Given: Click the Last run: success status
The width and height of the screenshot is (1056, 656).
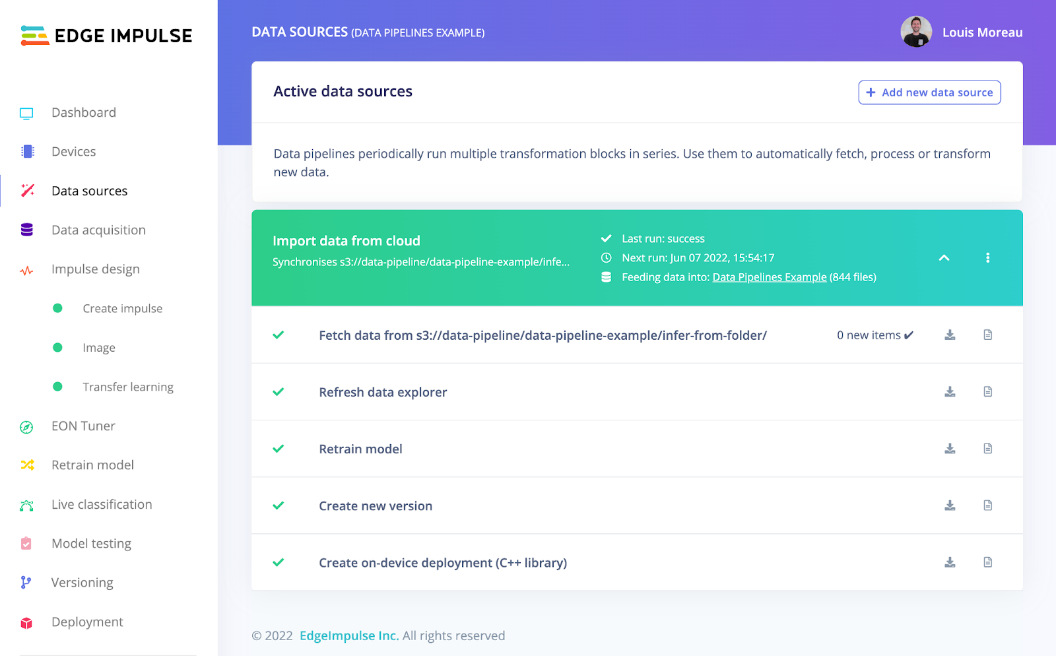Looking at the screenshot, I should click(663, 239).
